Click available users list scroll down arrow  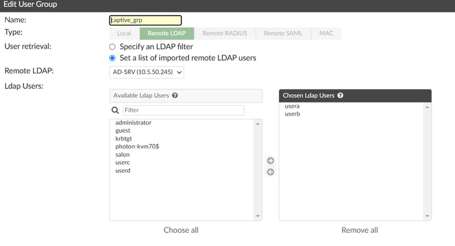tap(257, 216)
